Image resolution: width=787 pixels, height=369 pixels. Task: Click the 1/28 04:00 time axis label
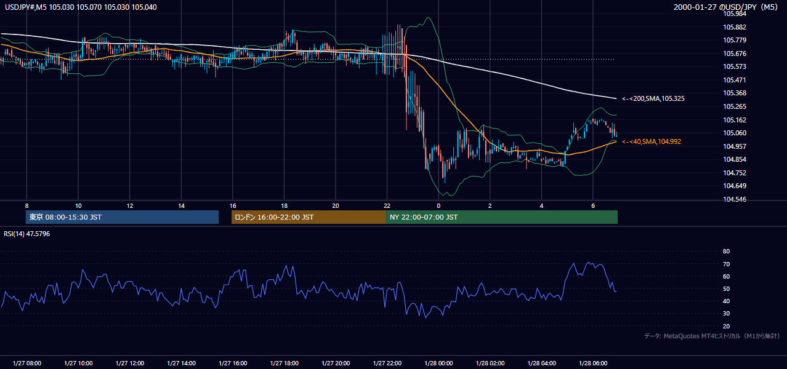(x=542, y=363)
